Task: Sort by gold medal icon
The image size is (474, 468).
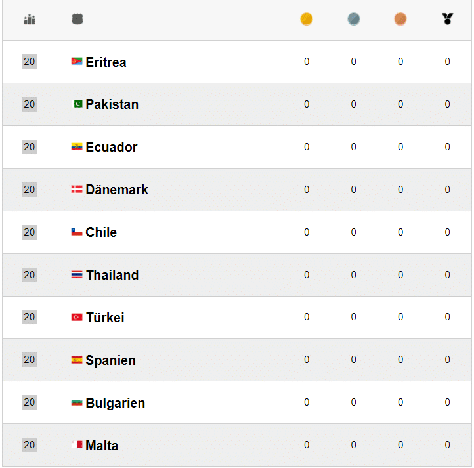Action: click(x=307, y=20)
